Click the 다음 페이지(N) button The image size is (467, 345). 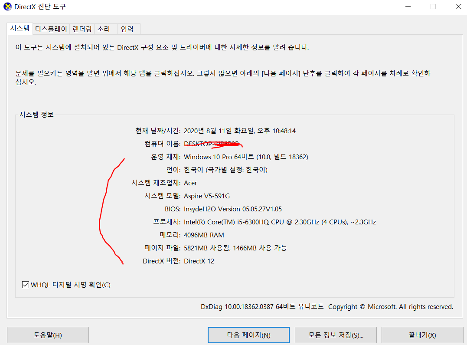pyautogui.click(x=248, y=335)
